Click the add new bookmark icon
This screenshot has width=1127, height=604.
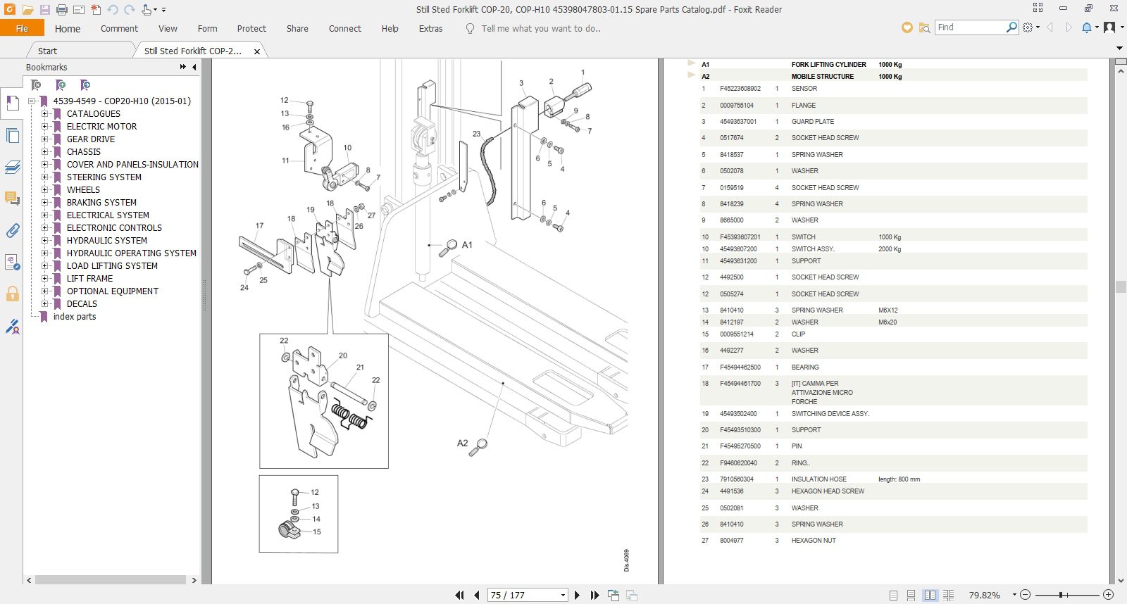point(61,85)
